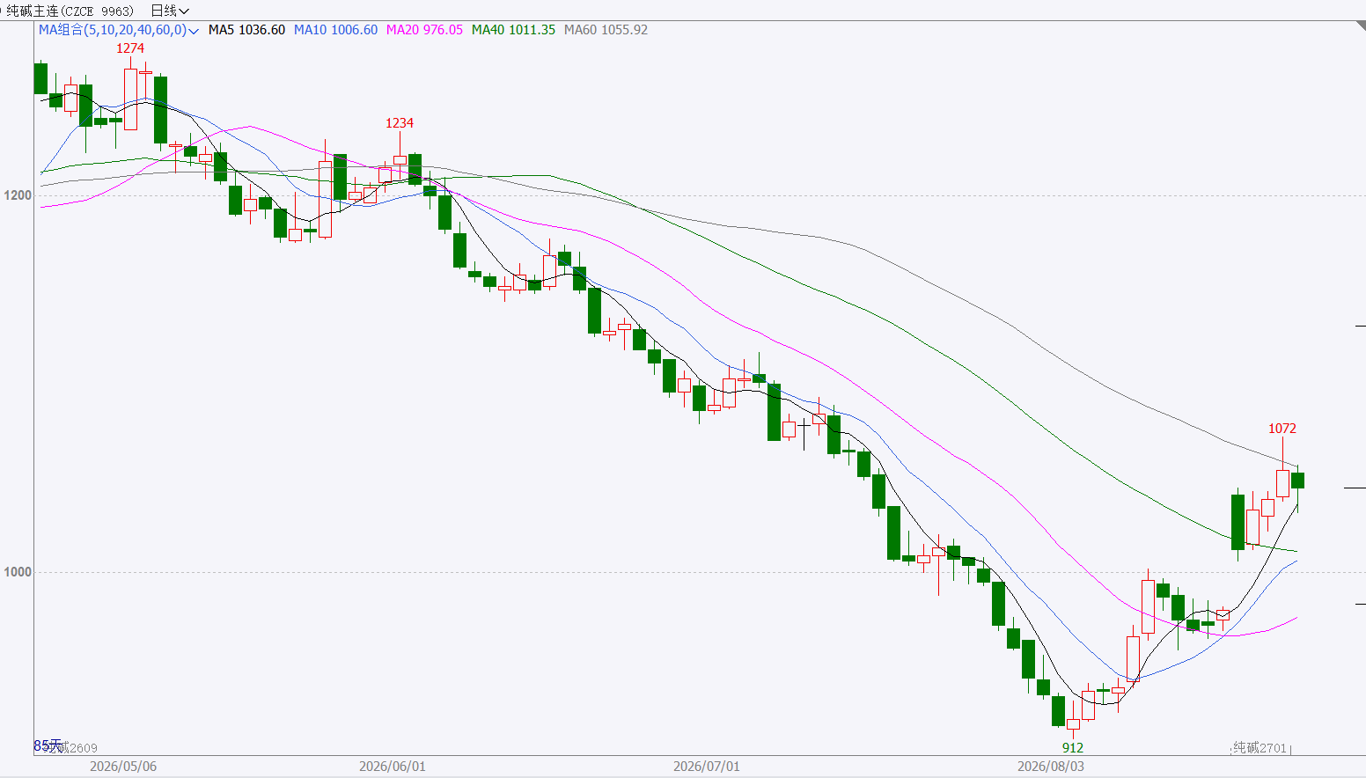Screen dimensions: 1366x778
Task: Select the MA40 1011.35 legend value
Action: tap(513, 30)
